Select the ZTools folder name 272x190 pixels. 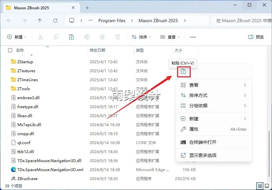pyautogui.click(x=23, y=89)
